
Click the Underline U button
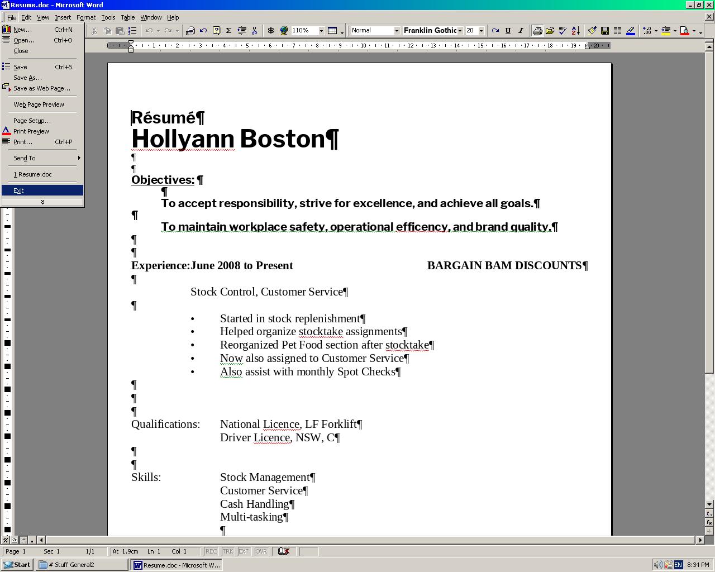(508, 31)
